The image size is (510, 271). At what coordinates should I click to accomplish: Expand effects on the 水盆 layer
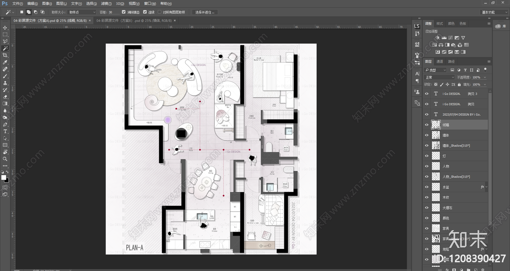tap(486, 187)
